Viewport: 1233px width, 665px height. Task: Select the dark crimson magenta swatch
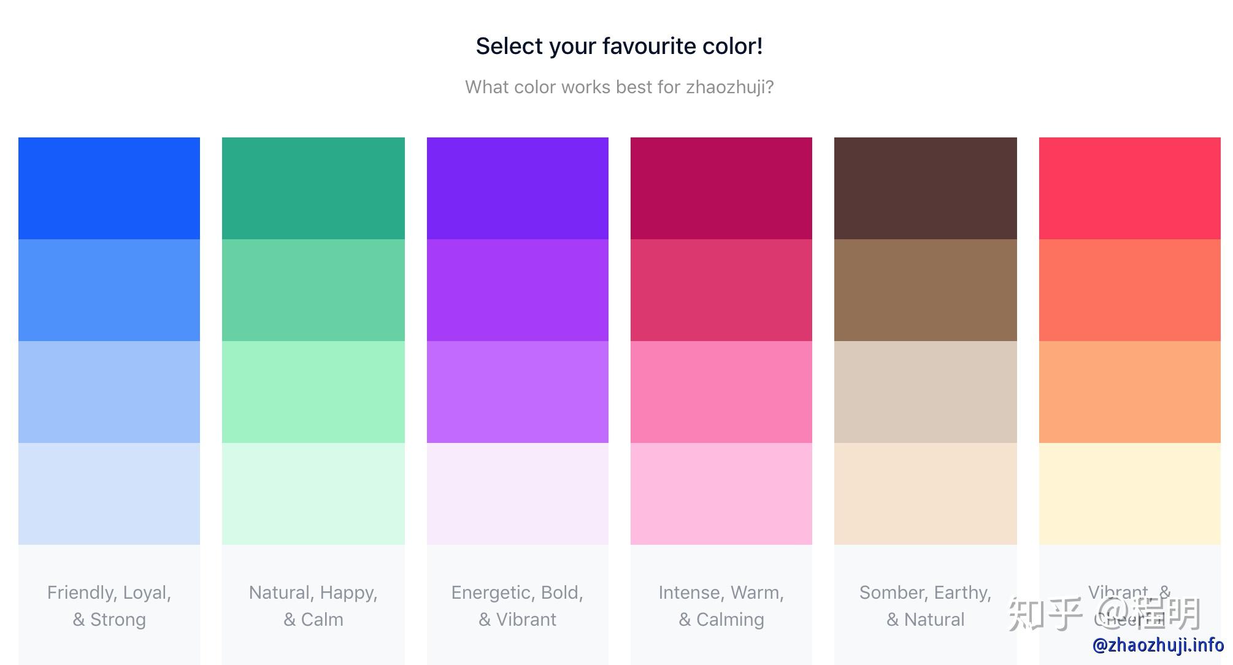click(x=721, y=188)
